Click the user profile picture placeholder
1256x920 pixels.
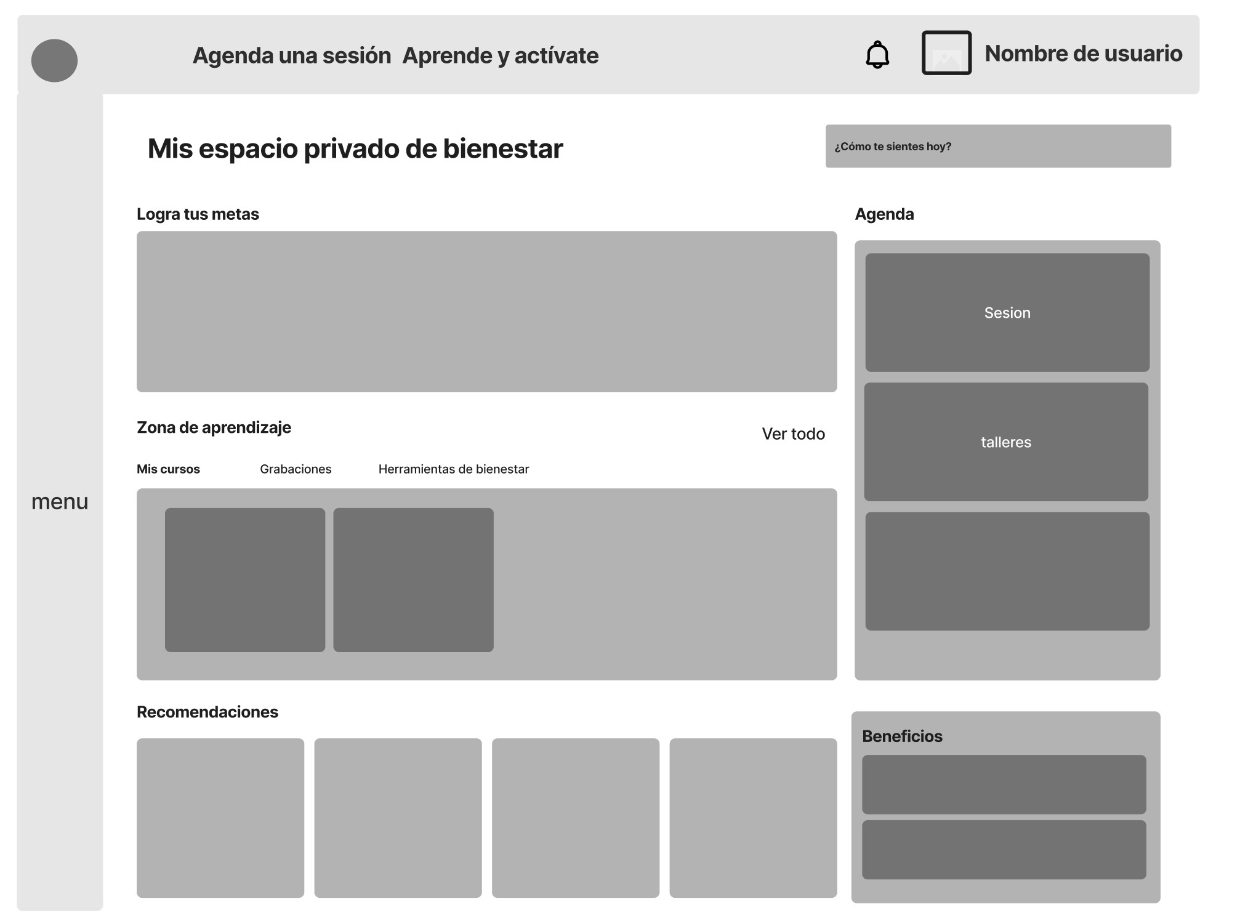(x=946, y=53)
